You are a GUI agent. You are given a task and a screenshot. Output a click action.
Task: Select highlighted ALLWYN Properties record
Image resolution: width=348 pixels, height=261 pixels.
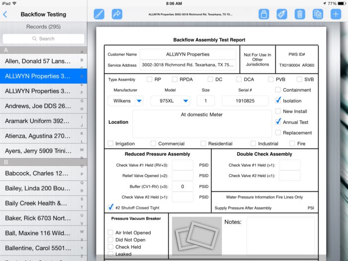(x=44, y=76)
